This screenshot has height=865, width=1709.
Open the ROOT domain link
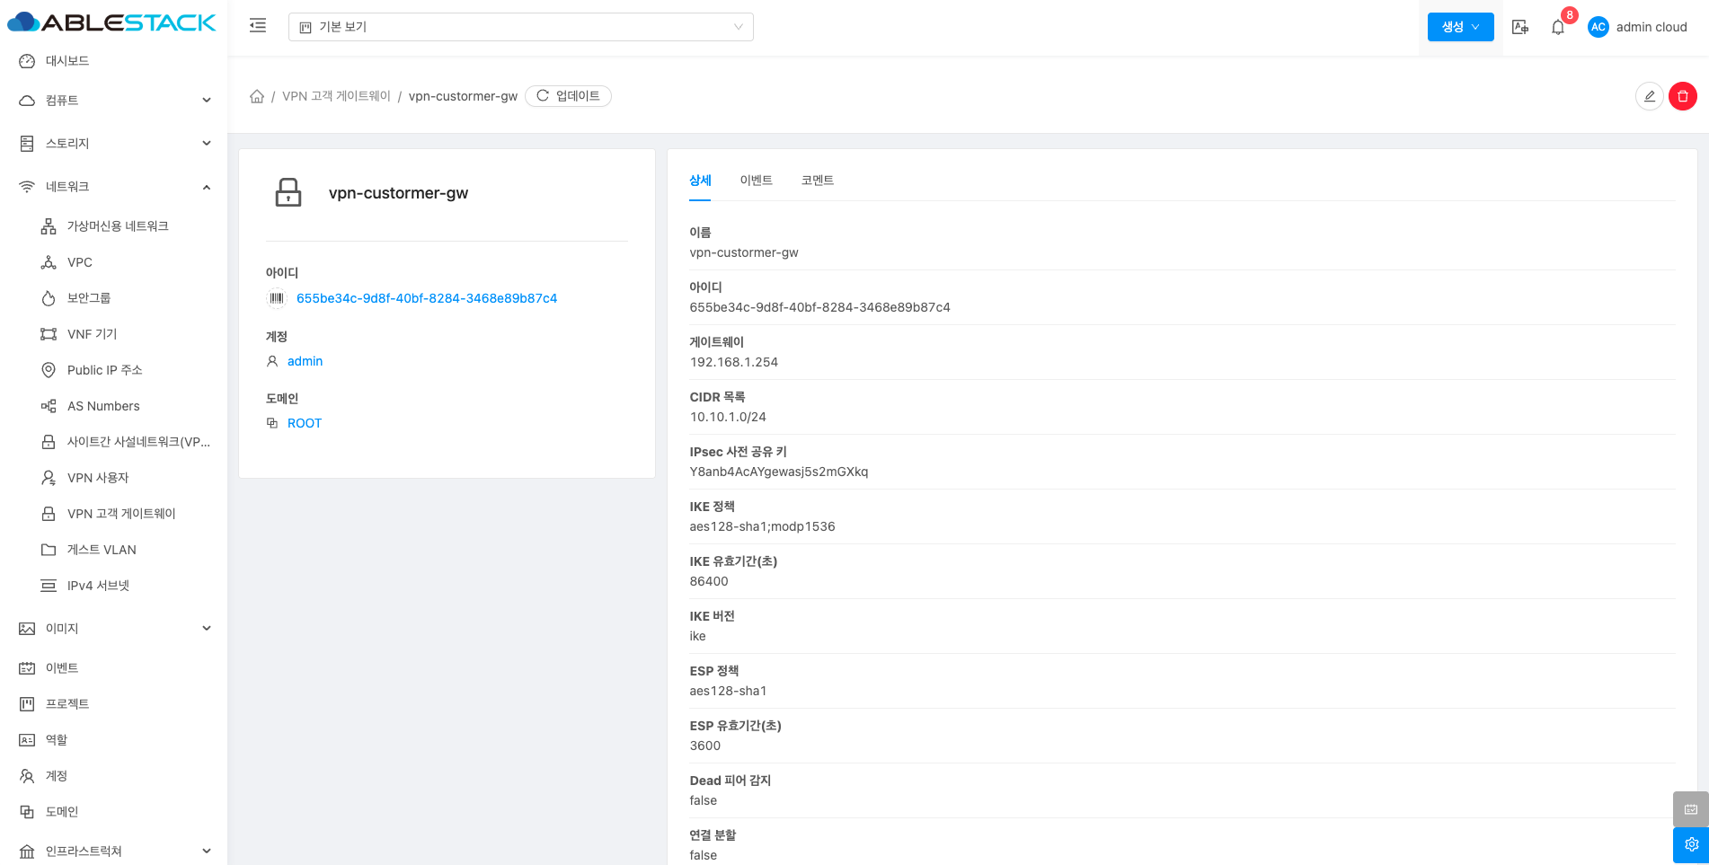tap(304, 423)
